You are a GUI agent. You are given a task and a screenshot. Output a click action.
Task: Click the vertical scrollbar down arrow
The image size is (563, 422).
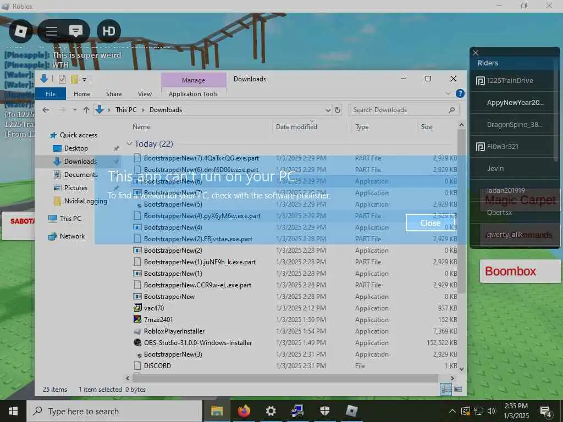click(461, 369)
